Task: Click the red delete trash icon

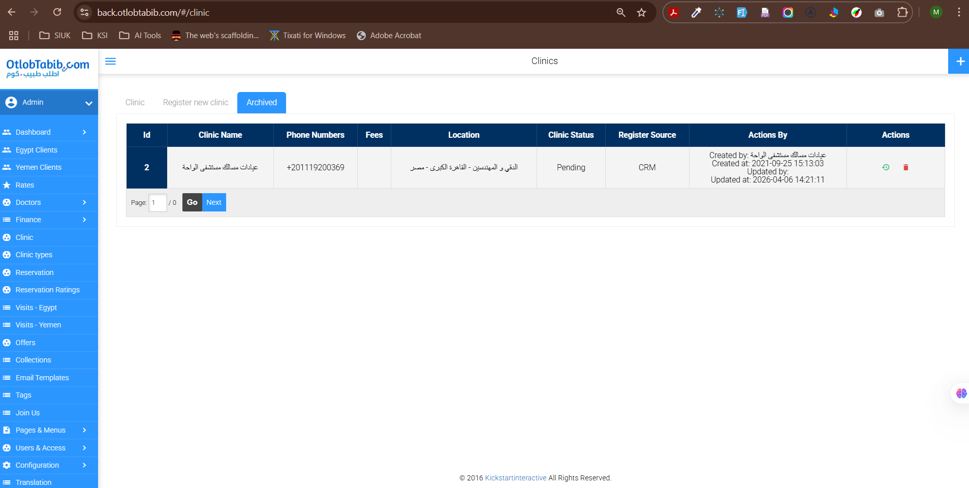Action: (905, 167)
